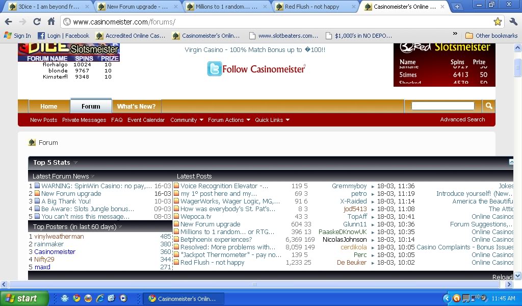Open the Chrome wrench settings menu
This screenshot has width=522, height=306.
[x=513, y=21]
